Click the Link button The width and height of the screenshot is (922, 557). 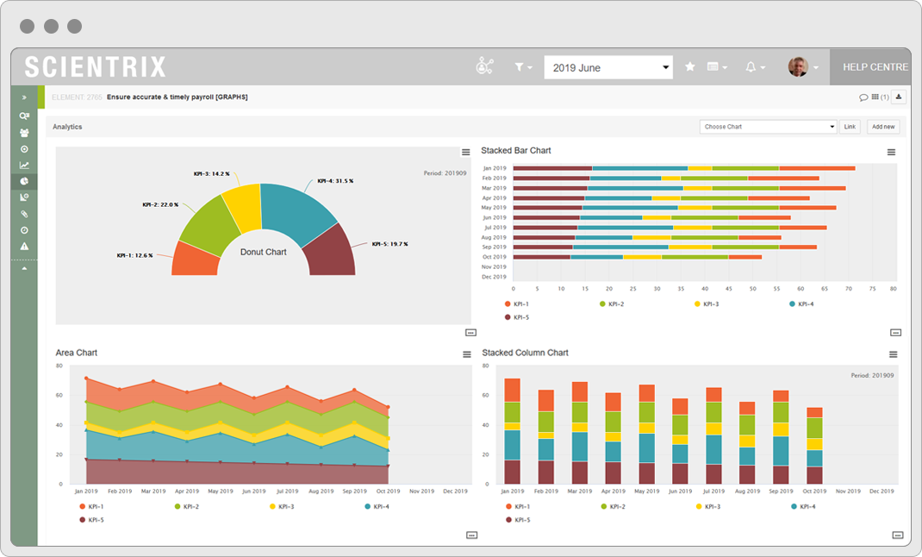coord(850,127)
